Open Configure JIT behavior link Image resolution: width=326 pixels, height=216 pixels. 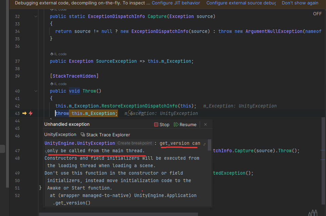pos(176,3)
